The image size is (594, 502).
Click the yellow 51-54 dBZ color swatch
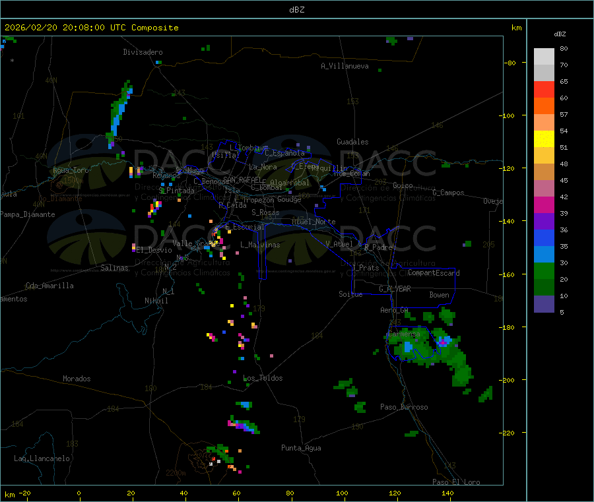point(544,139)
